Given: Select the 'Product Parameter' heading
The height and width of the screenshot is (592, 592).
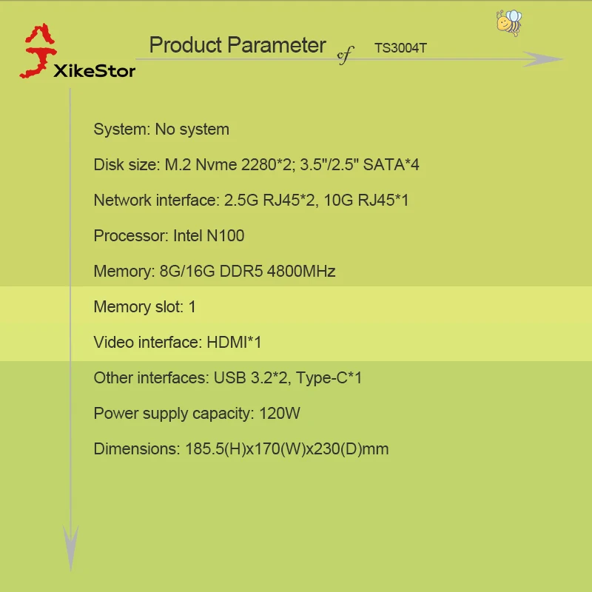Looking at the screenshot, I should click(x=238, y=45).
